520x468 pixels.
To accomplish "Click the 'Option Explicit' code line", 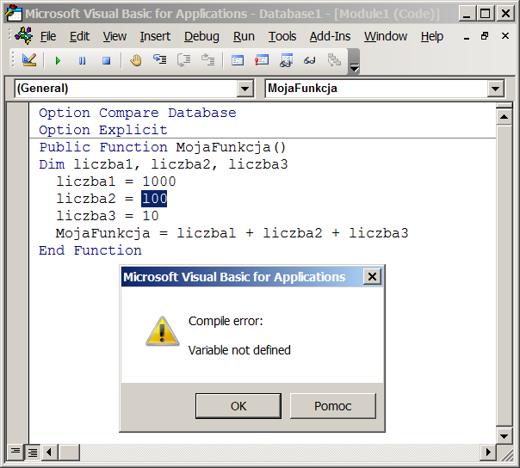I will (x=103, y=130).
